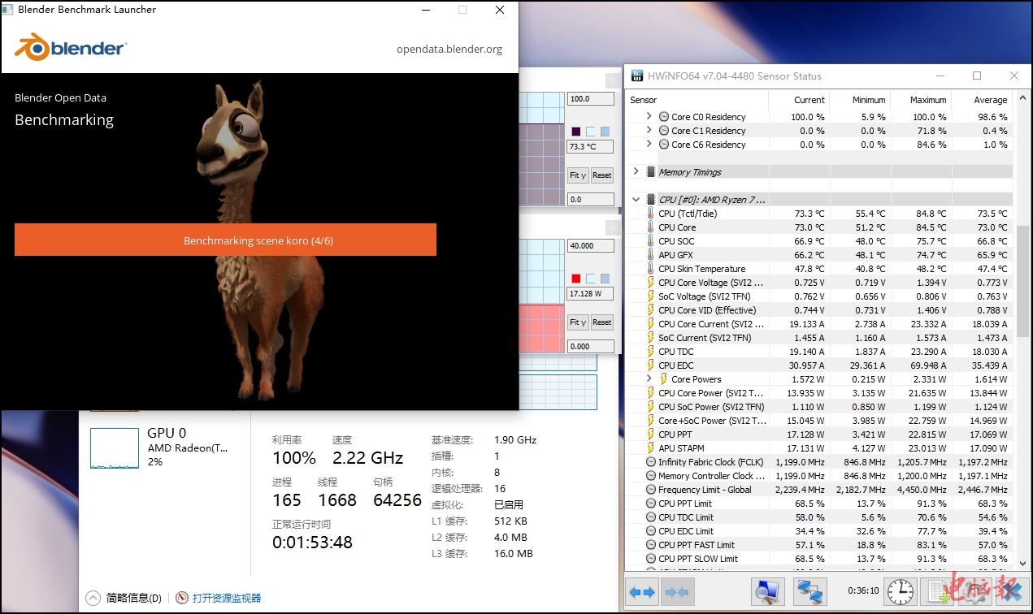Click the Blender logo in the launcher

[70, 48]
